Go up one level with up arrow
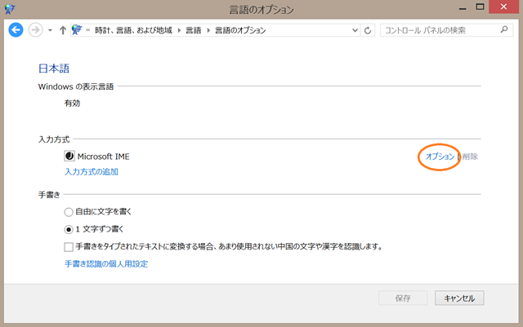Image resolution: width=523 pixels, height=327 pixels. pyautogui.click(x=63, y=30)
